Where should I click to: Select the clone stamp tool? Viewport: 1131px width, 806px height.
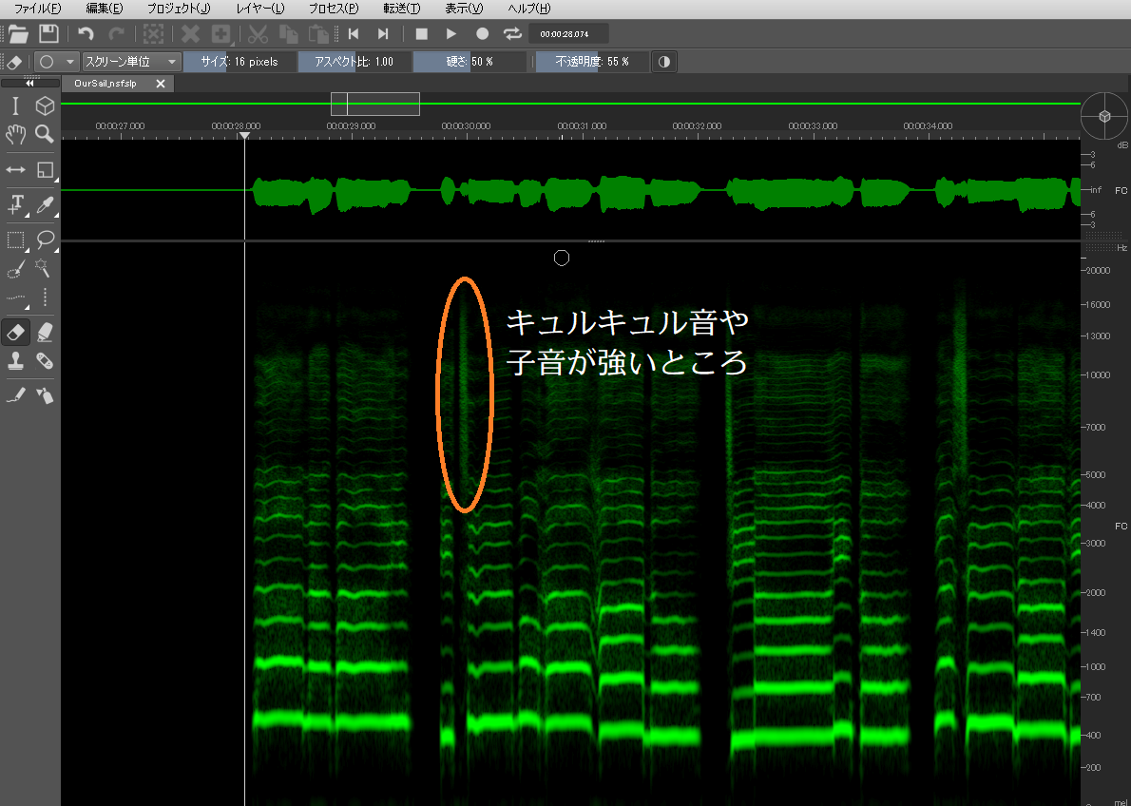15,360
